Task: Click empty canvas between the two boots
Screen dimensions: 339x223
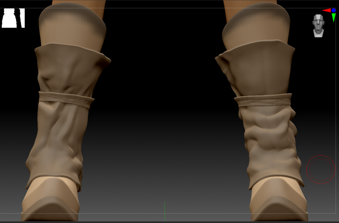Action: [x=162, y=99]
